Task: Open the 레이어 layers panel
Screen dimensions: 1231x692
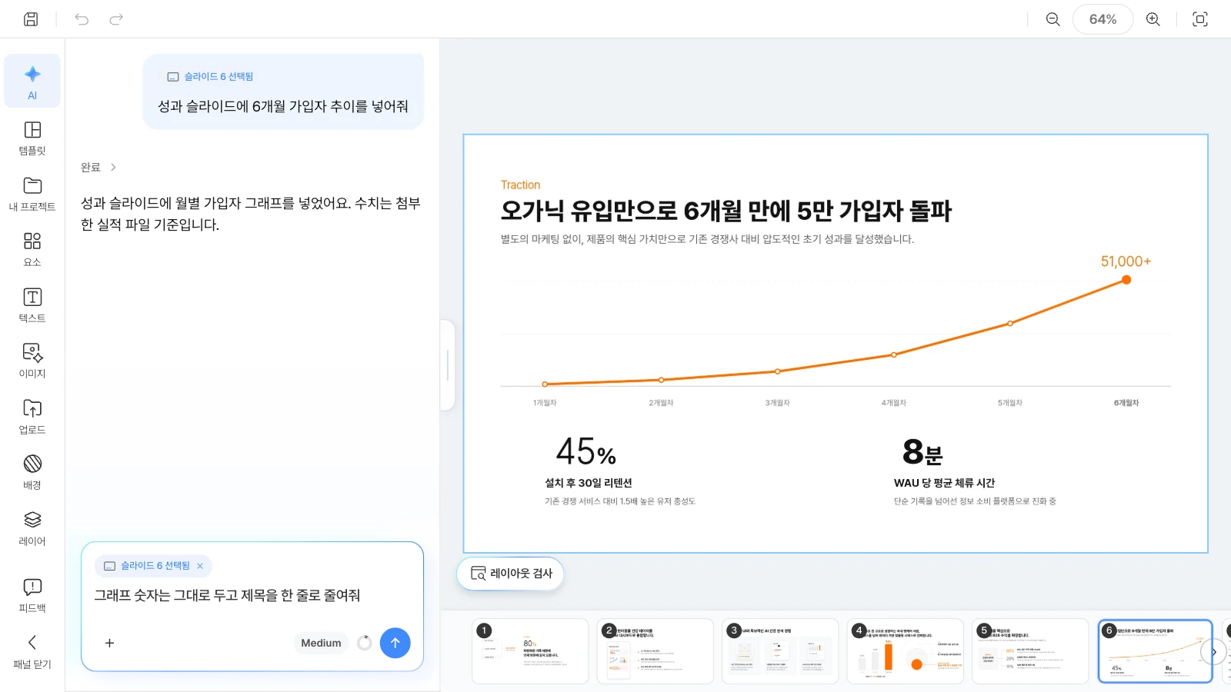Action: (x=32, y=528)
